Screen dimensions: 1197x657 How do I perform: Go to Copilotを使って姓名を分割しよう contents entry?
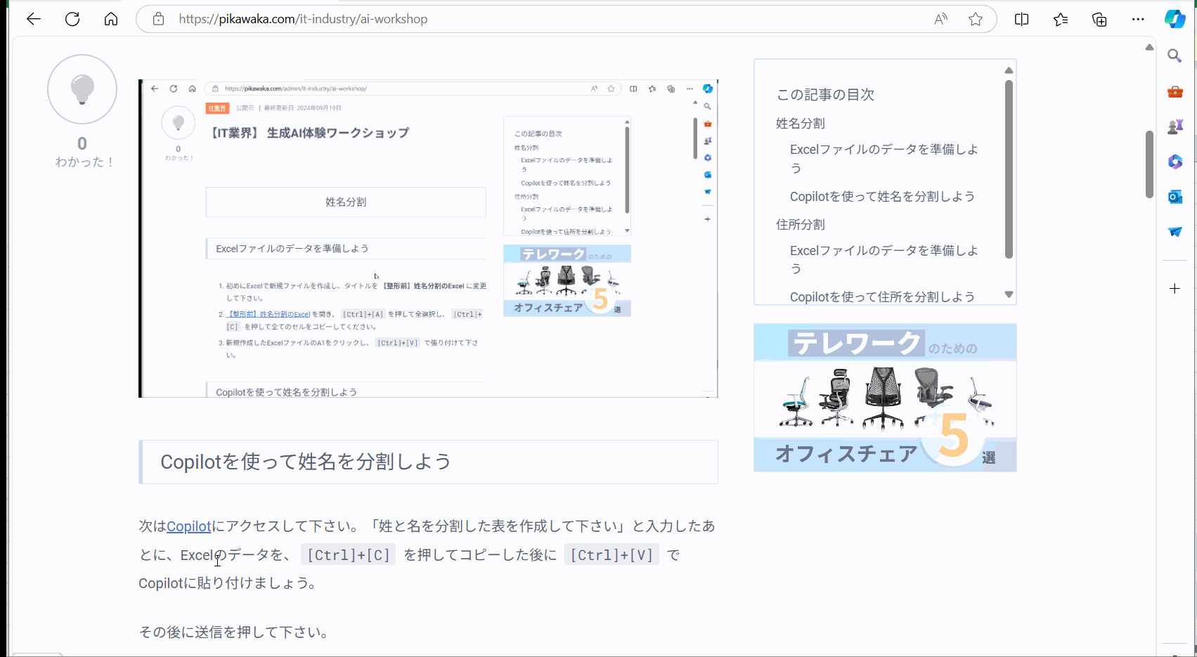point(882,196)
